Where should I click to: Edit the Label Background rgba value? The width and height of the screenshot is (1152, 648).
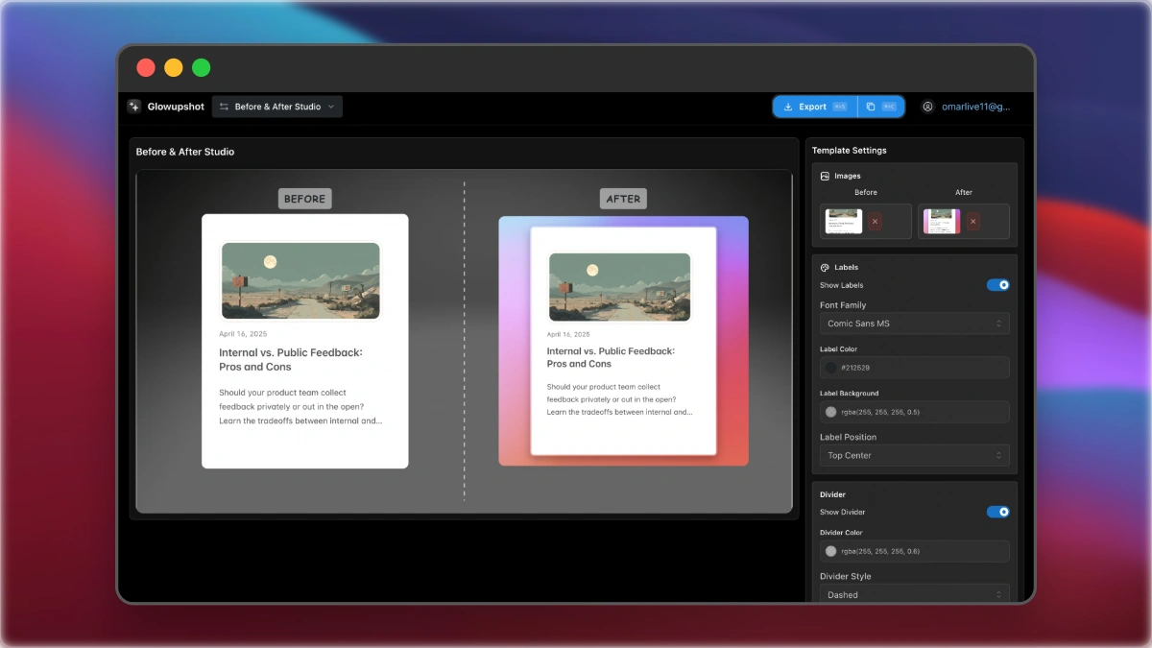[x=880, y=412]
